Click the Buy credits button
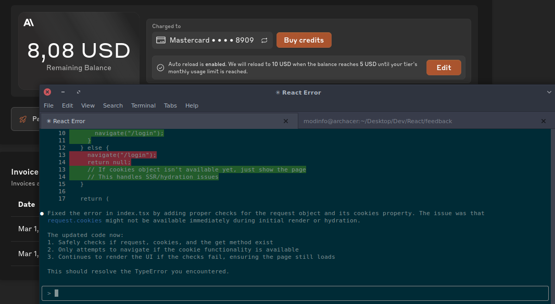The image size is (555, 304). [x=304, y=40]
